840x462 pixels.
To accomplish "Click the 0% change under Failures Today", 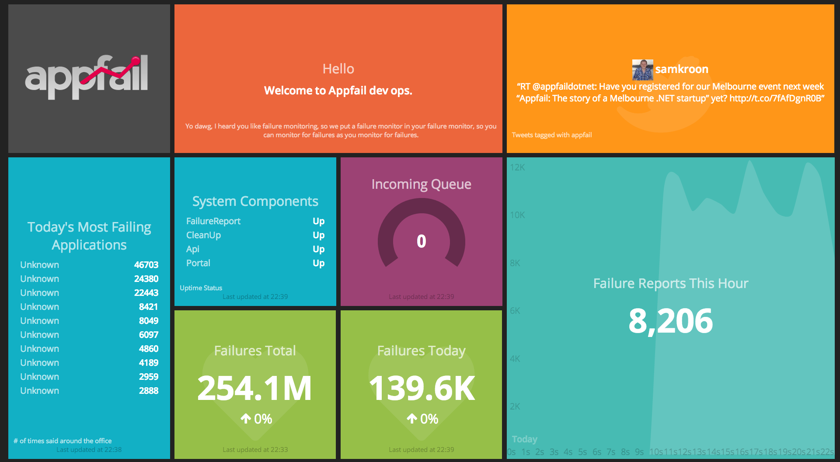I will click(429, 419).
